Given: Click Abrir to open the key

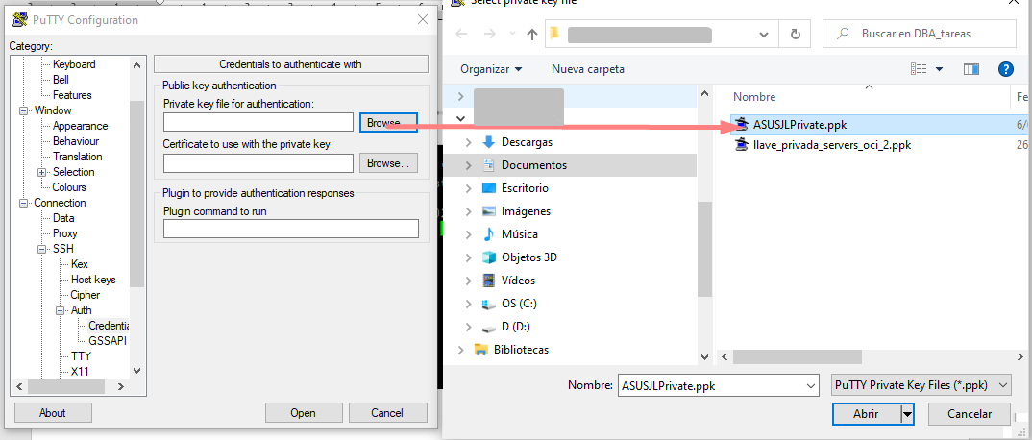Looking at the screenshot, I should pos(866,414).
